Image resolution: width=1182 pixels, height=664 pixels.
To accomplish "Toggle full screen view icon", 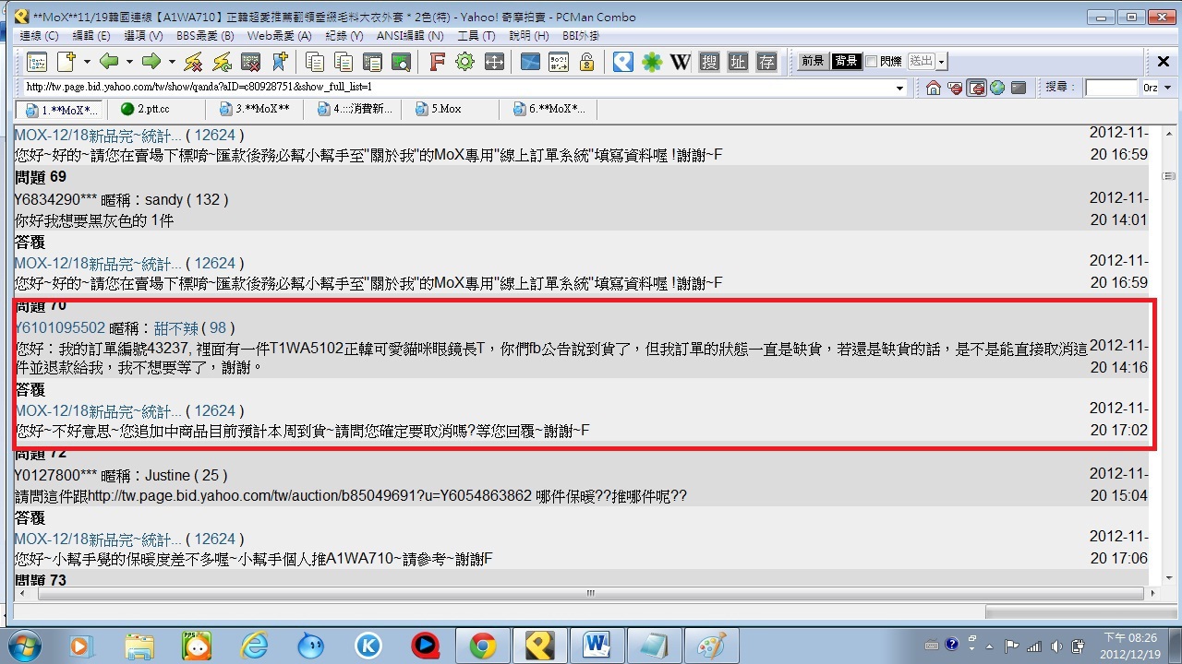I will click(494, 62).
